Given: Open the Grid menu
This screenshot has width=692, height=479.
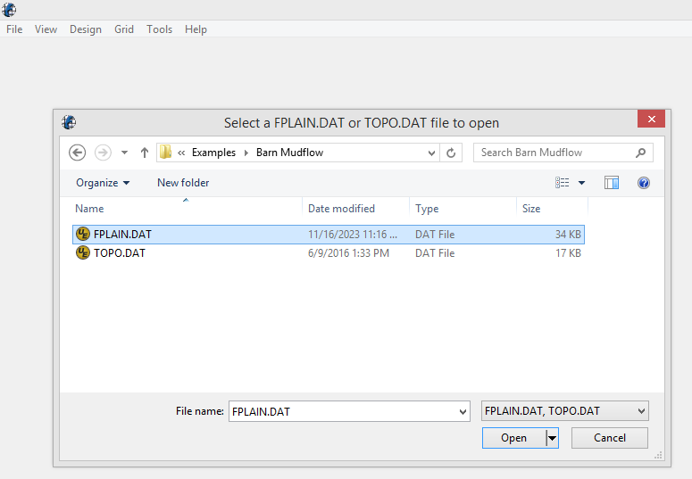Looking at the screenshot, I should pos(124,29).
